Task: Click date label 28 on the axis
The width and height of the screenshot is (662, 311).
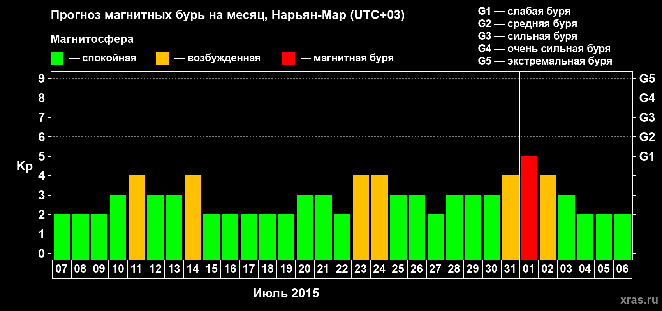Action: pos(454,269)
